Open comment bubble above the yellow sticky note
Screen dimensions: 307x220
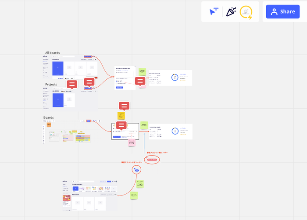coord(124,106)
